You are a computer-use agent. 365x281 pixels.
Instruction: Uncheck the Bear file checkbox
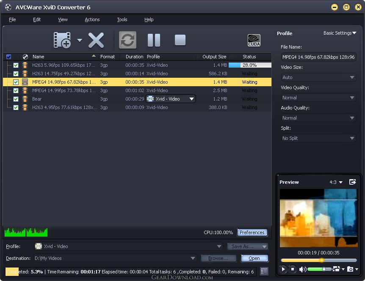pos(16,99)
